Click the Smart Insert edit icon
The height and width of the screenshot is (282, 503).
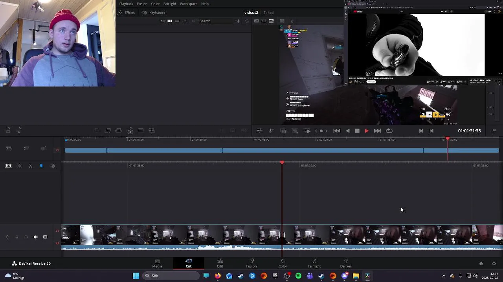tap(97, 130)
